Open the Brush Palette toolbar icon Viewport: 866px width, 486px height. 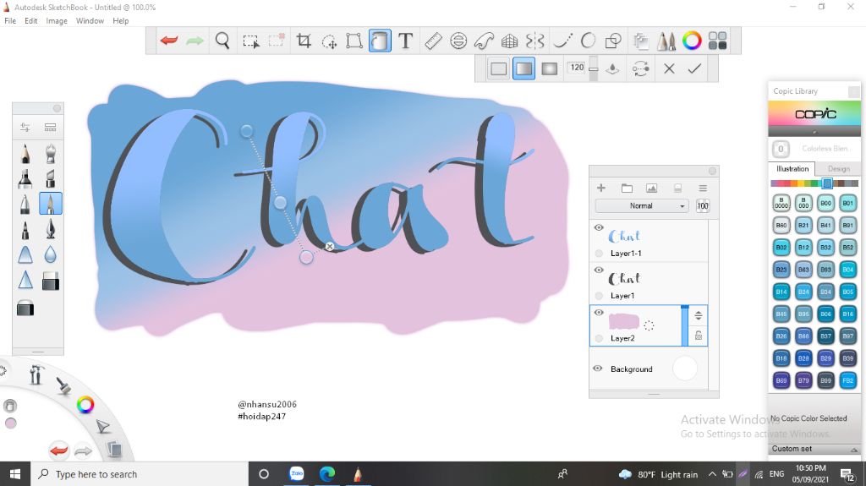click(666, 41)
